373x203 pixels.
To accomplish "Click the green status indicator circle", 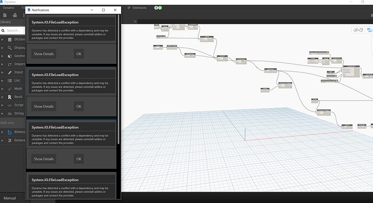I will pyautogui.click(x=160, y=8).
